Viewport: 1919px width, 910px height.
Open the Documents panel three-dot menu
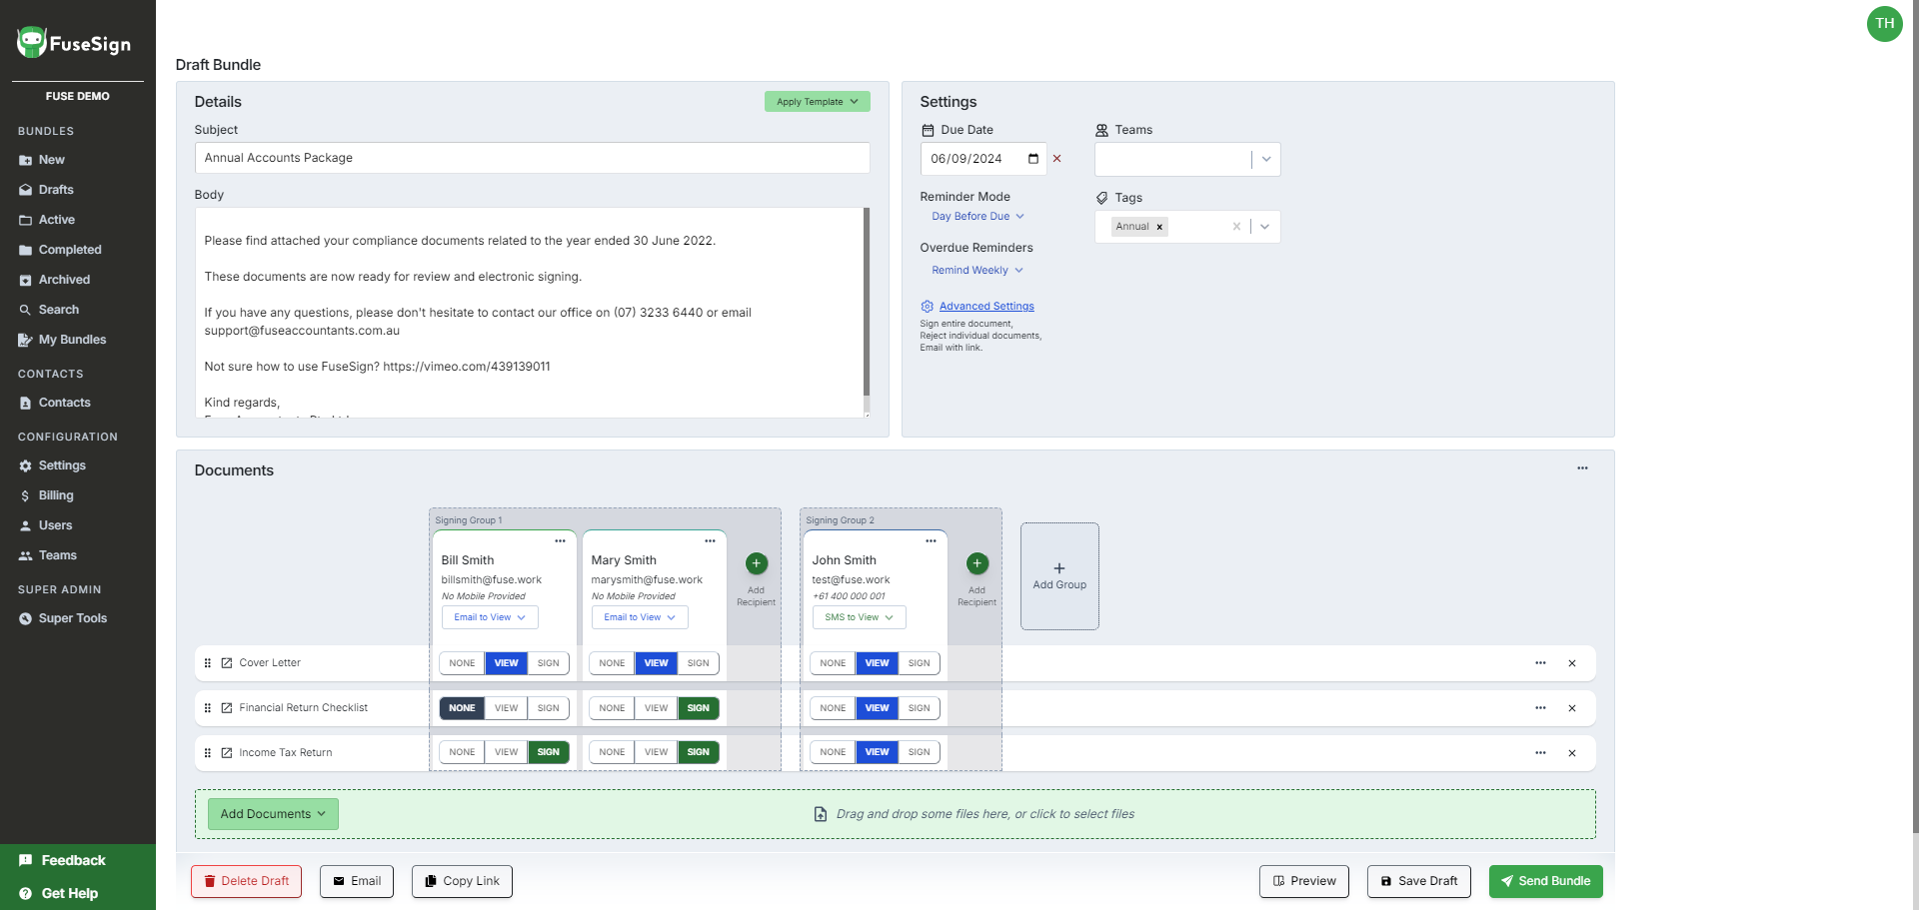point(1582,468)
